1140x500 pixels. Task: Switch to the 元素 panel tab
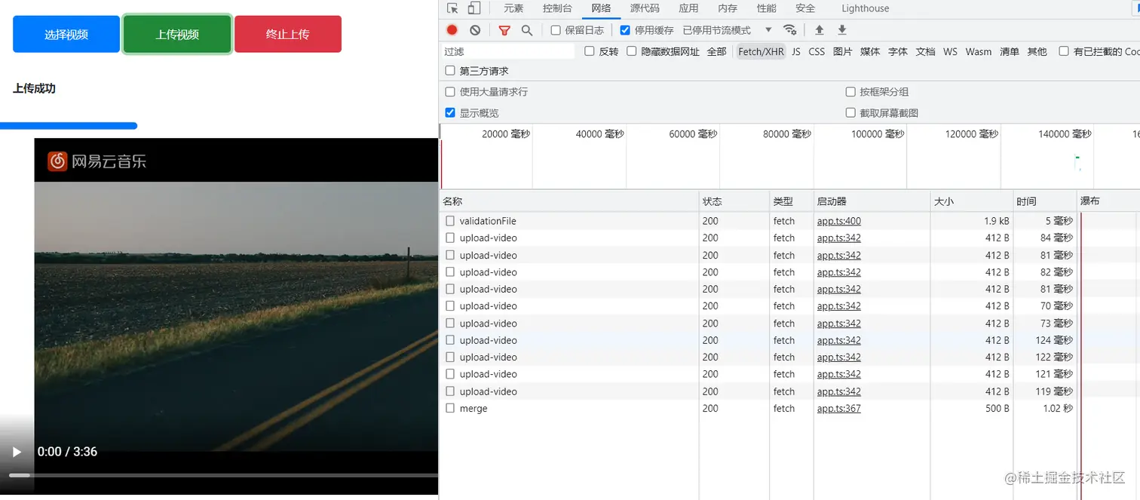tap(513, 8)
